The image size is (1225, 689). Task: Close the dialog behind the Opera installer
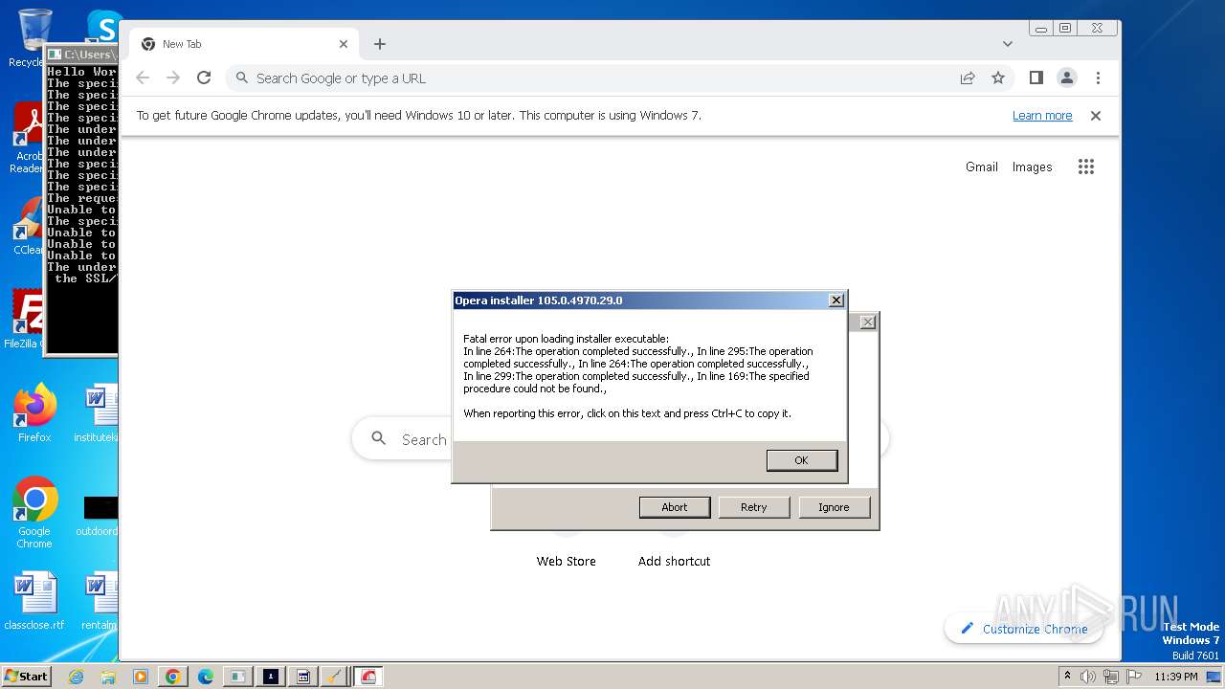click(867, 322)
